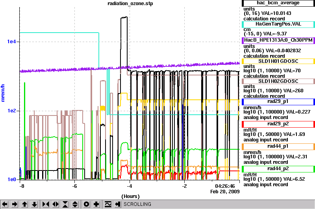Click the pan down arrow button

click(x=35, y=204)
